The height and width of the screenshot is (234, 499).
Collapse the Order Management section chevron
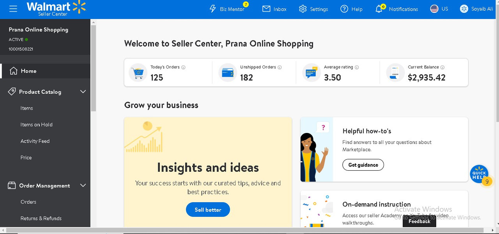coord(83,185)
